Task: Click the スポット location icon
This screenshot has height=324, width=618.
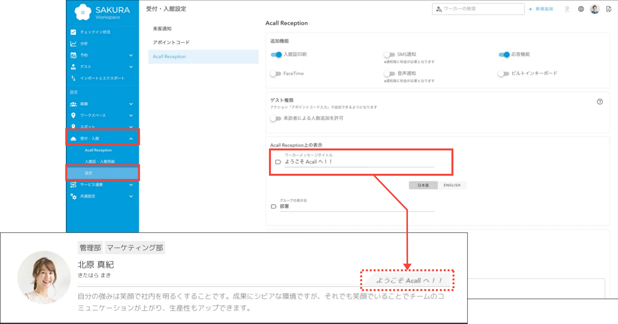Action: pyautogui.click(x=73, y=126)
